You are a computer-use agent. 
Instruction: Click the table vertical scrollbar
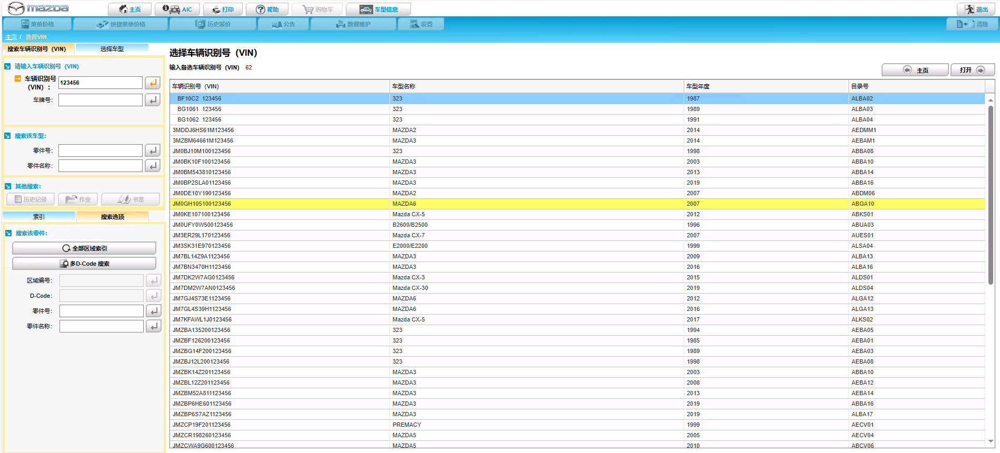point(991,195)
